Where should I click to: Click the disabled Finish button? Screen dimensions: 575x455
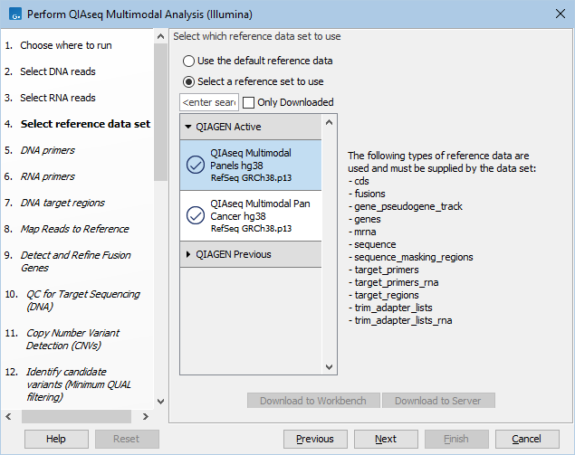(x=456, y=439)
